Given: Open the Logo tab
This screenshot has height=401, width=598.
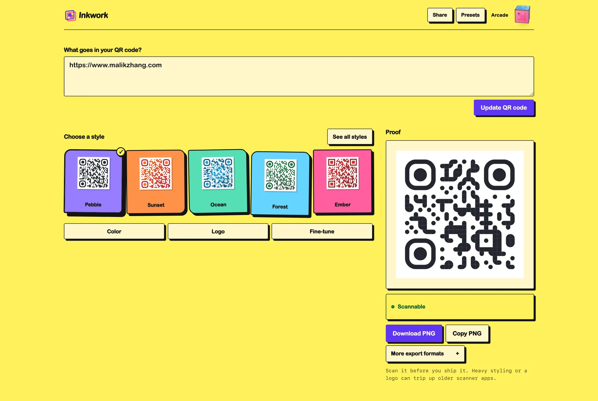Looking at the screenshot, I should click(218, 231).
